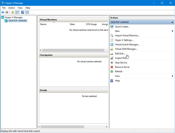175x133 pixels.
Task: Click the Help question mark icon in Actions
Action: tap(112, 81)
